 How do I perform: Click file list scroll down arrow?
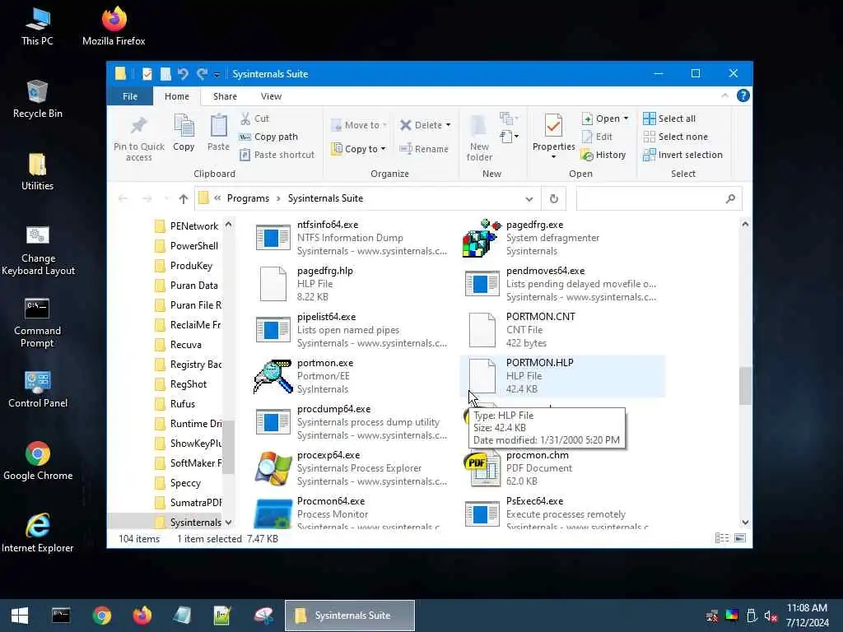744,523
